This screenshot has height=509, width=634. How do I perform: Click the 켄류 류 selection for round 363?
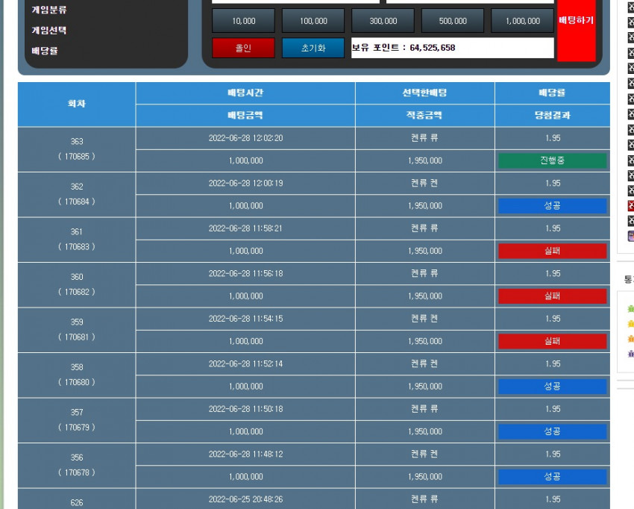(x=424, y=138)
